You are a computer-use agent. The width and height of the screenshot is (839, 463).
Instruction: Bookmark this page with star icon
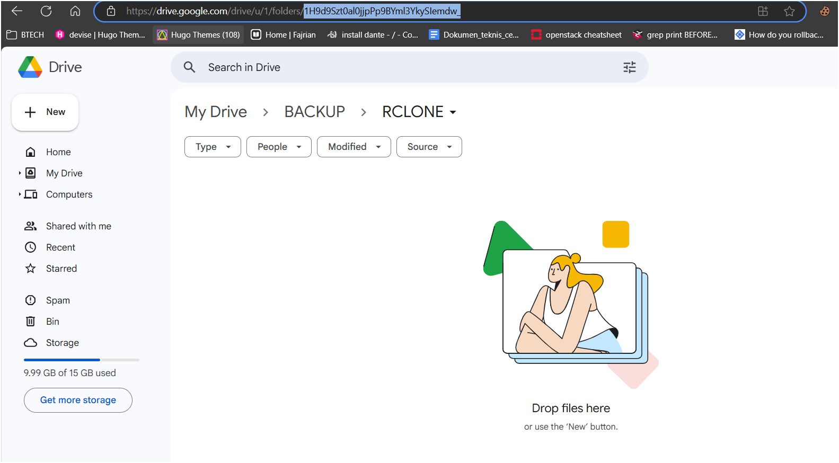click(789, 11)
